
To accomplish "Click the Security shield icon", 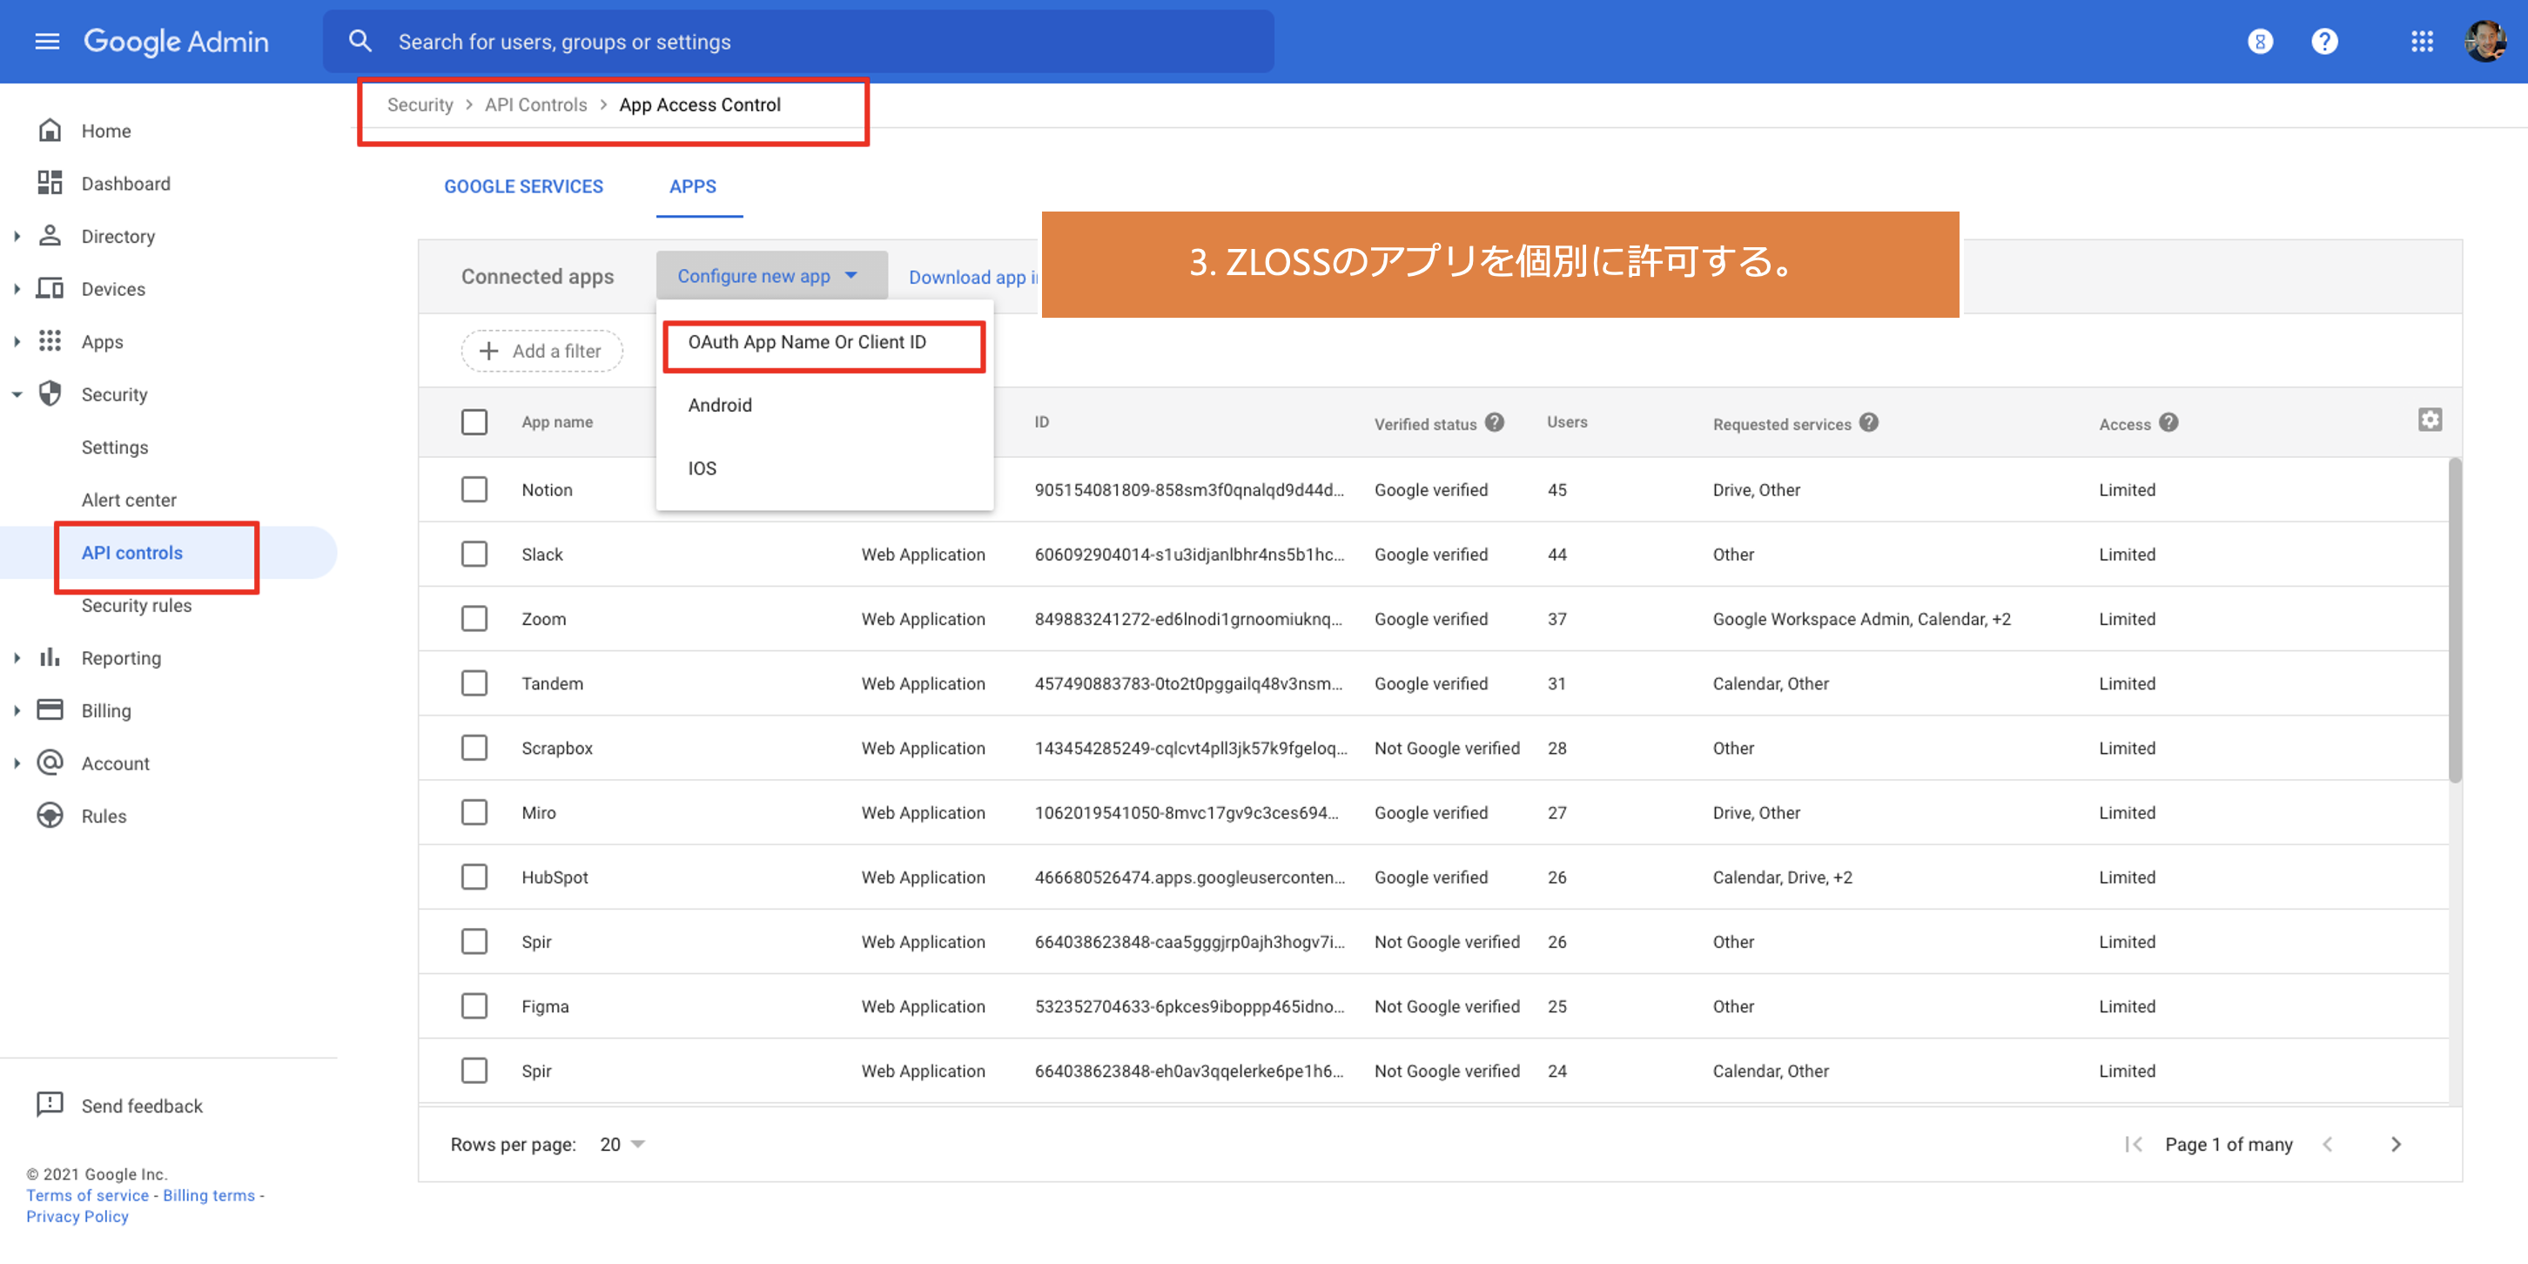I will [x=50, y=394].
